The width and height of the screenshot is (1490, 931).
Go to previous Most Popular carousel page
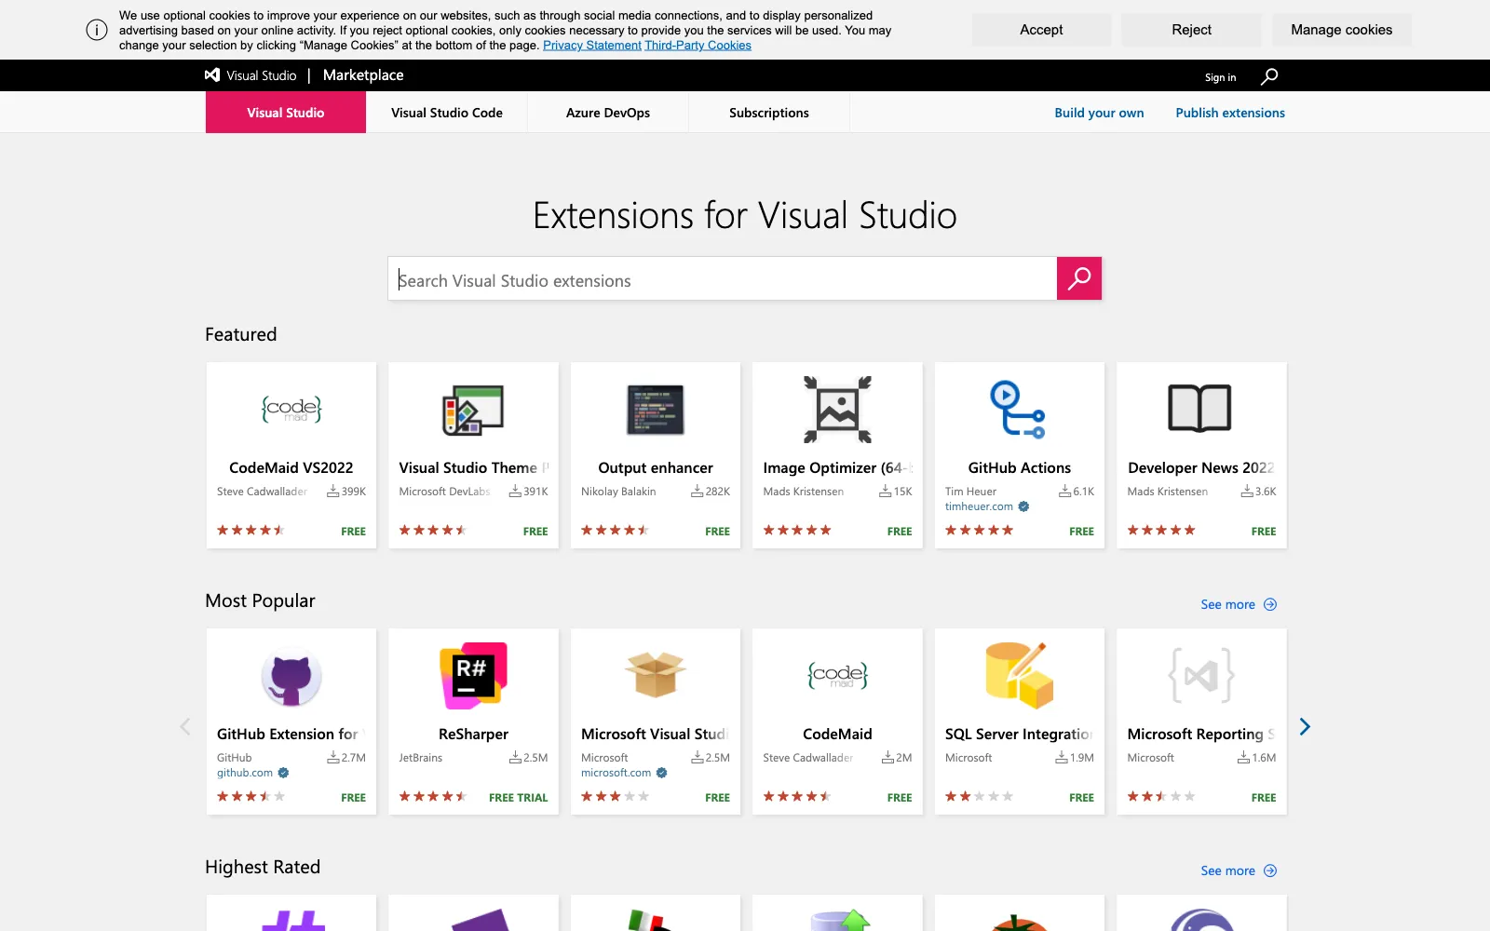pyautogui.click(x=185, y=726)
